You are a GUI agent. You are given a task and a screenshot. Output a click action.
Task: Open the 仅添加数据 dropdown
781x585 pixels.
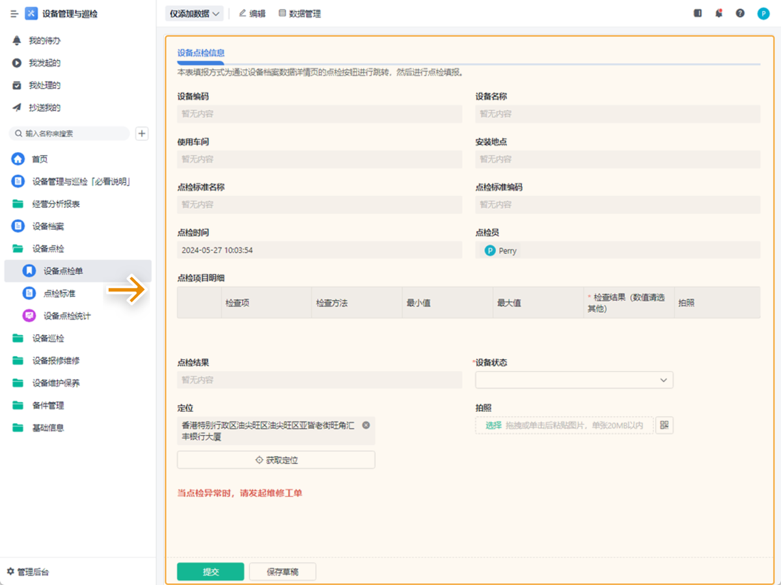coord(194,14)
